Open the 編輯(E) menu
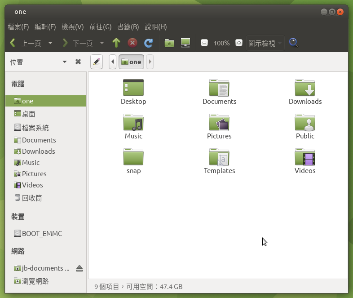 click(45, 27)
